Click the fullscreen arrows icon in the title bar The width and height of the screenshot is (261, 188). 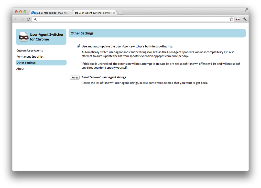[246, 10]
